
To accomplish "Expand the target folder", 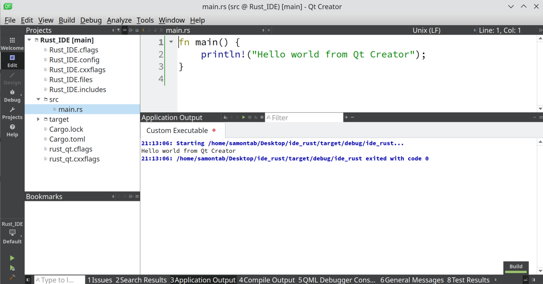I will [x=38, y=119].
